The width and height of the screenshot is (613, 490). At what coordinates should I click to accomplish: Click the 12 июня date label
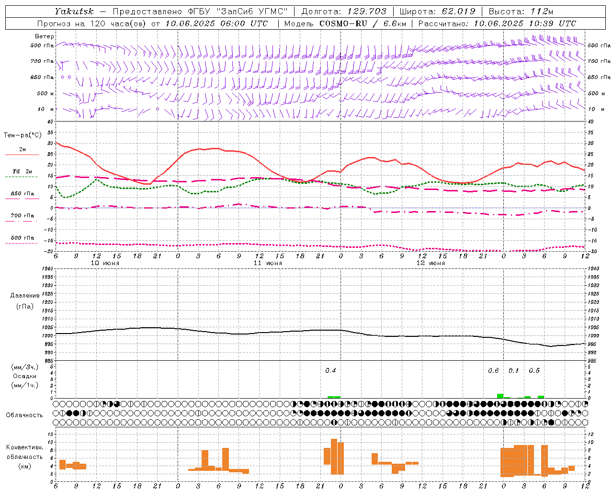point(431,263)
